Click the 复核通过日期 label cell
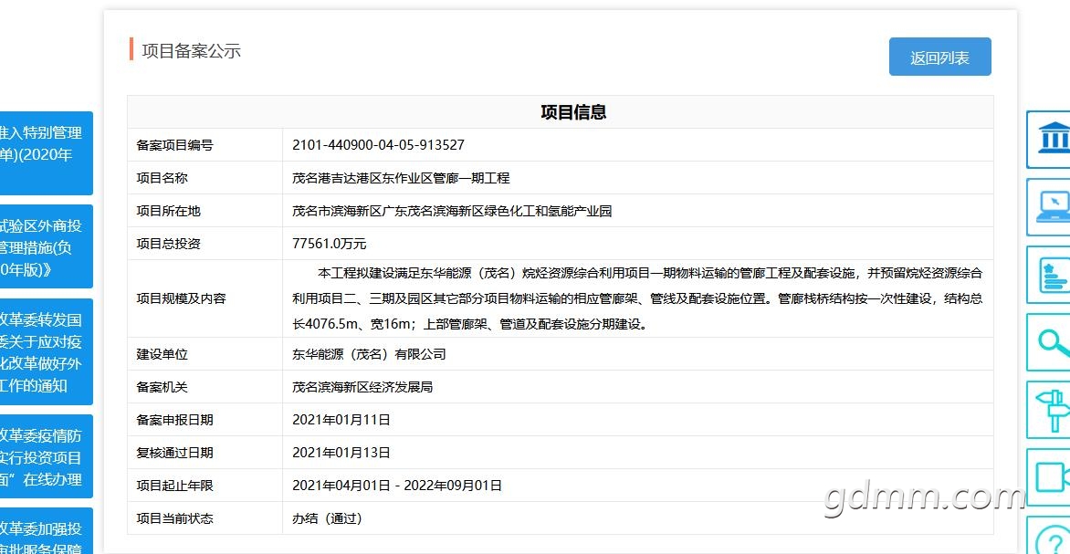Image resolution: width=1070 pixels, height=554 pixels. coord(205,453)
